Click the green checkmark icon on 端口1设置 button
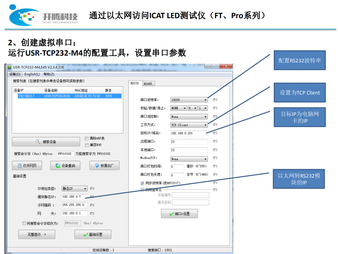This screenshot has width=338, height=254. [171, 213]
